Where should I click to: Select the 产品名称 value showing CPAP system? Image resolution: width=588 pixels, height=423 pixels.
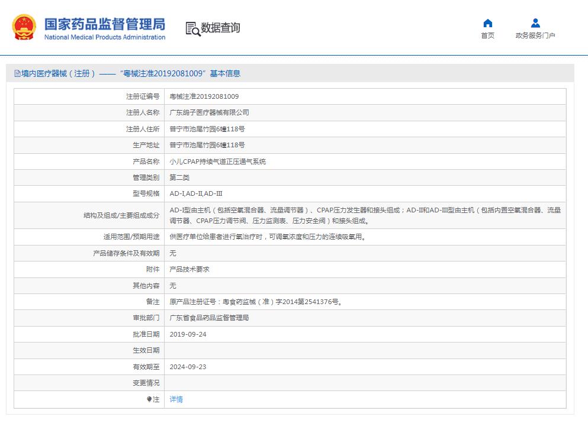point(218,161)
